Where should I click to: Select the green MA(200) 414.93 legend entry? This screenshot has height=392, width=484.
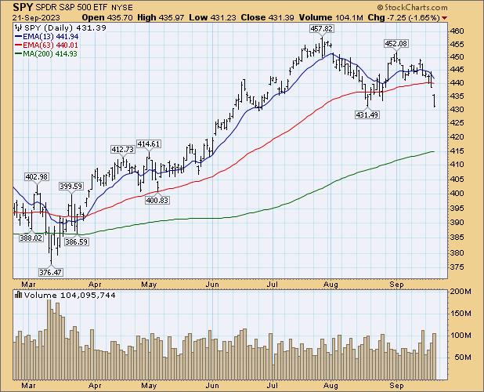pyautogui.click(x=46, y=54)
